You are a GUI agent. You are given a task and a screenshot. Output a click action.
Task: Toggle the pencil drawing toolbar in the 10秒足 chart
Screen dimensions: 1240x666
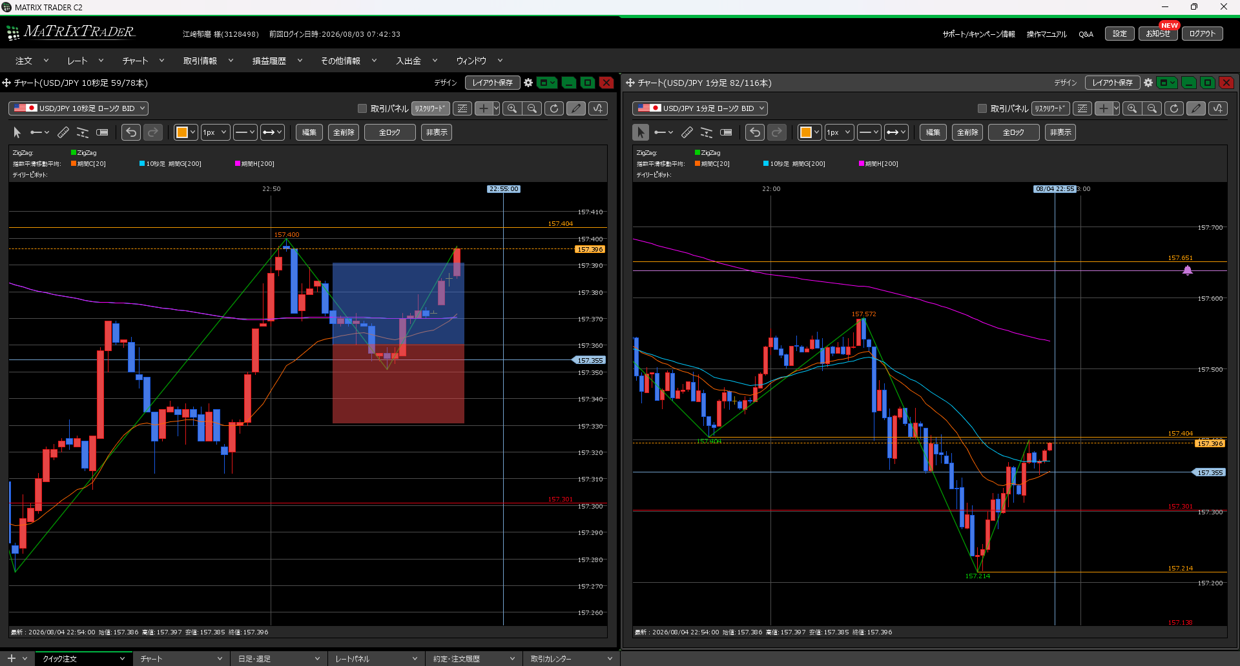(576, 108)
